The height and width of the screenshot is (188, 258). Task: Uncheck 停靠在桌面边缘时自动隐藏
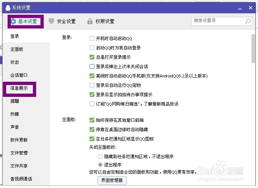coord(92,129)
